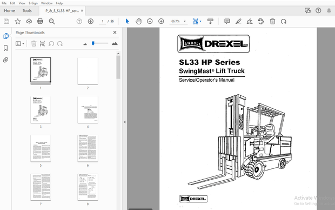Viewport: 335px width, 210px height.
Task: Select page 5 thumbnail
Action: point(41,148)
